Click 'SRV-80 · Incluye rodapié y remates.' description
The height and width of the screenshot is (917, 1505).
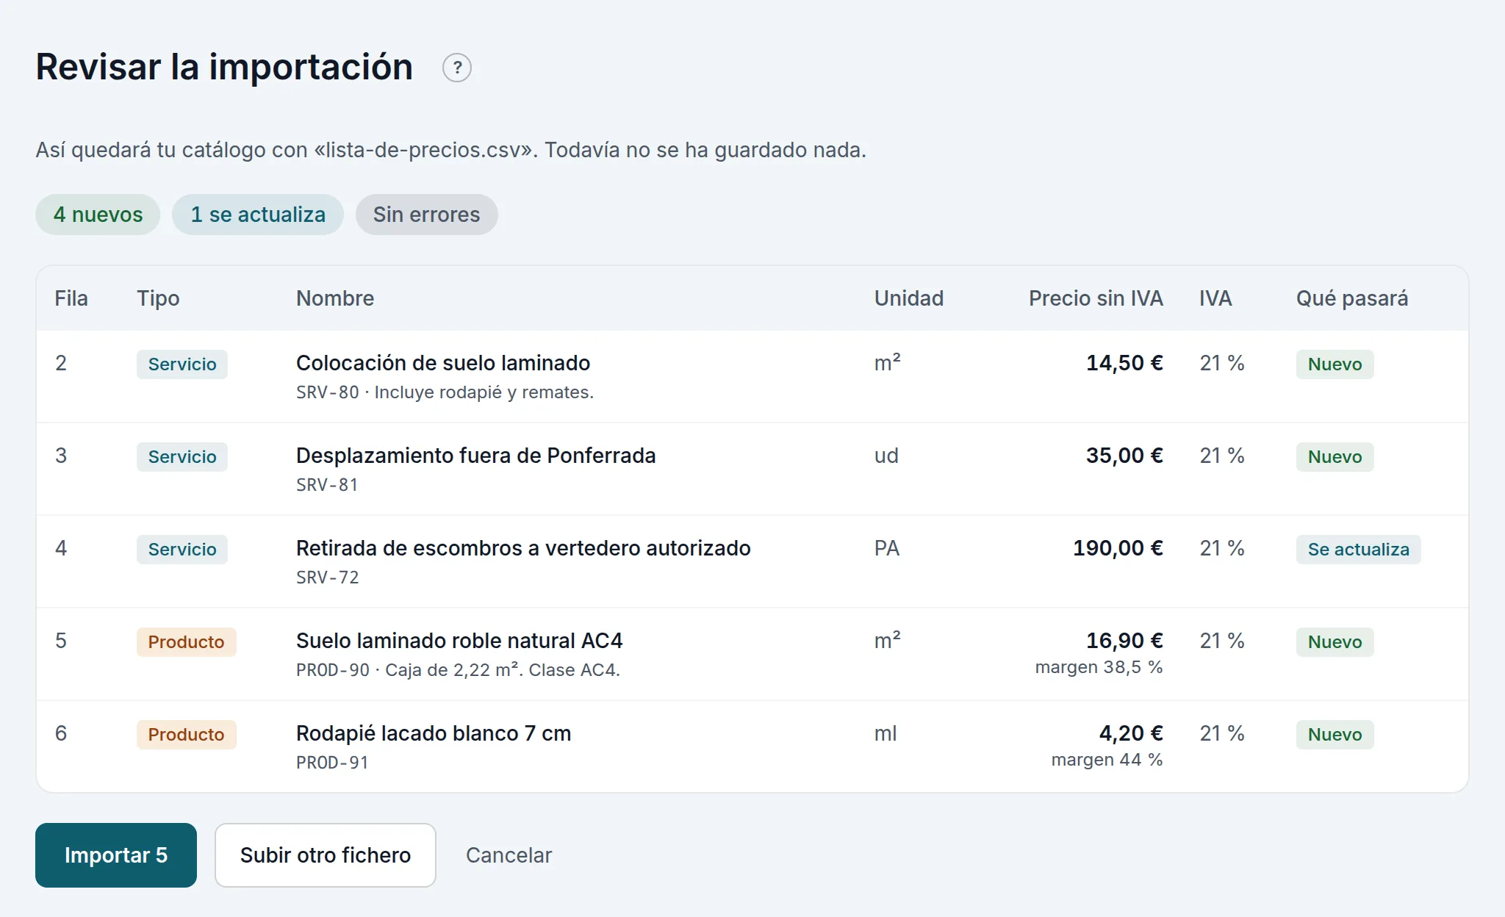445,392
